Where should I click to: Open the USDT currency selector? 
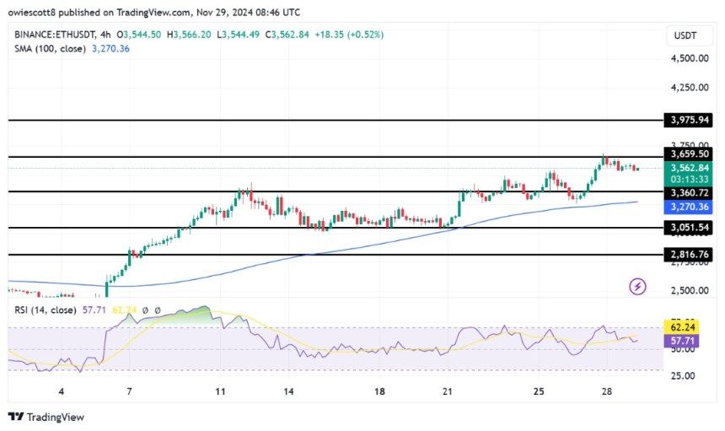point(689,35)
